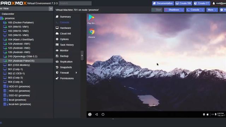Click the Proxmox logo
The width and height of the screenshot is (226, 127).
[13, 3]
